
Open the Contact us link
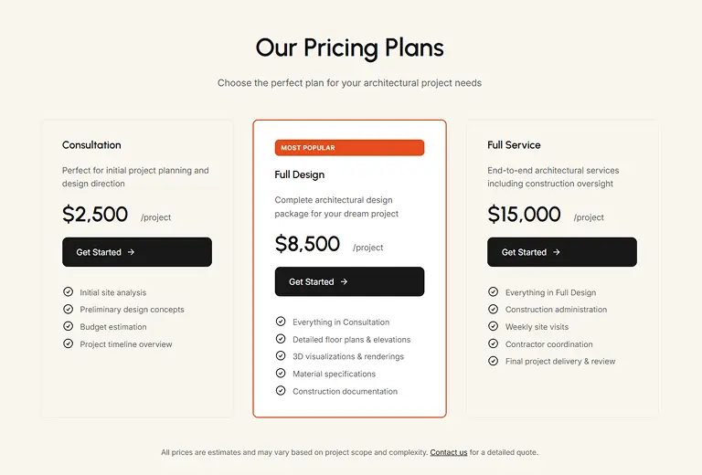449,452
